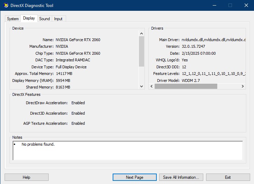Minimize the DirectX Diagnostic Tool window
254x184 pixels.
214,6
